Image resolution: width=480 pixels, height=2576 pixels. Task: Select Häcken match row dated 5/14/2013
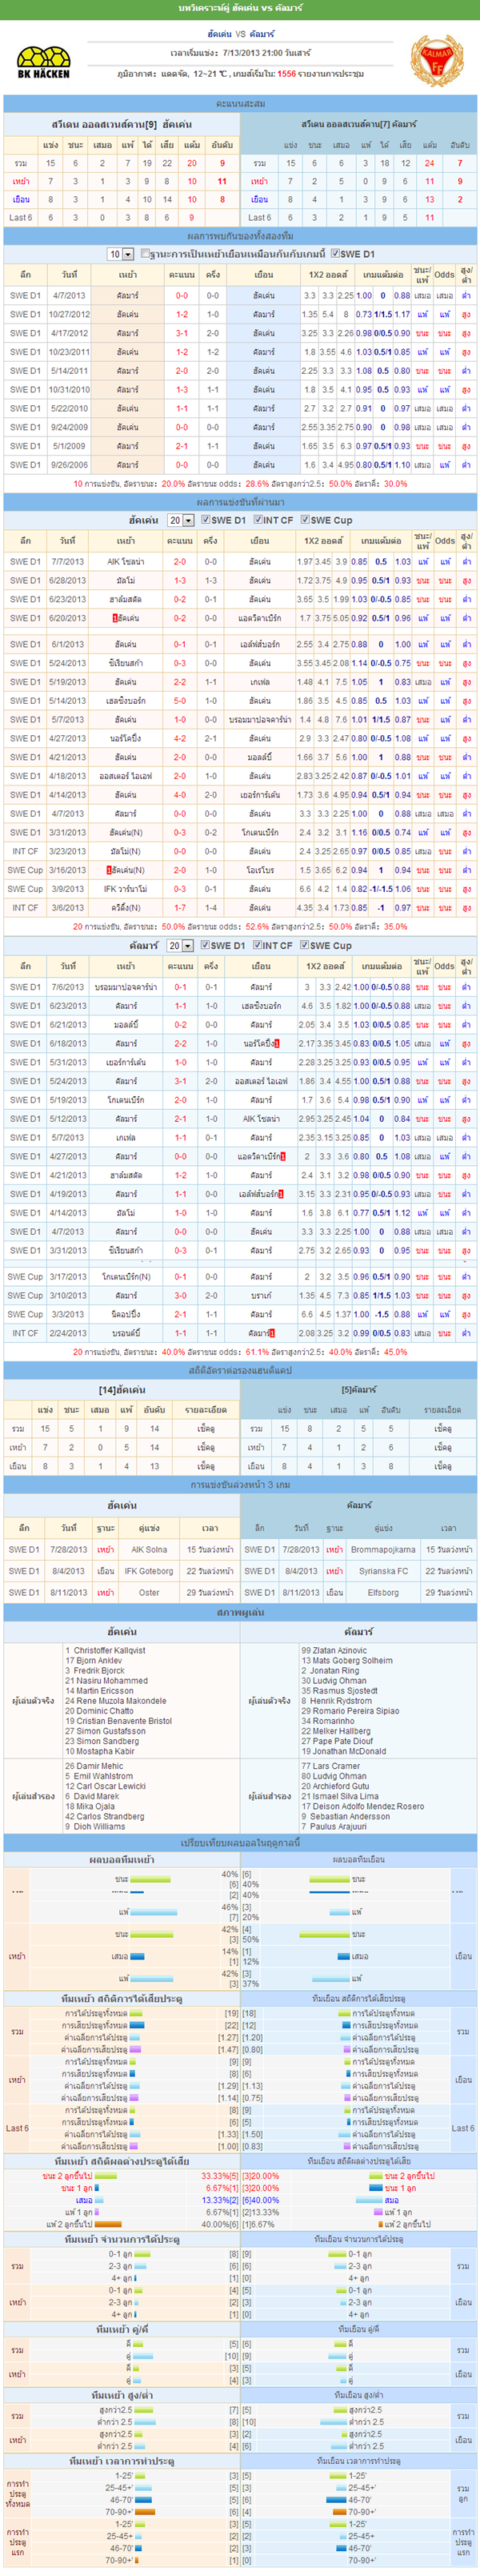click(240, 701)
